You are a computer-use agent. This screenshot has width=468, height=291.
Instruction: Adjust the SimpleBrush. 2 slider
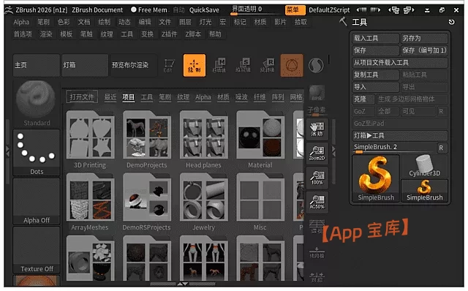pyautogui.click(x=394, y=148)
